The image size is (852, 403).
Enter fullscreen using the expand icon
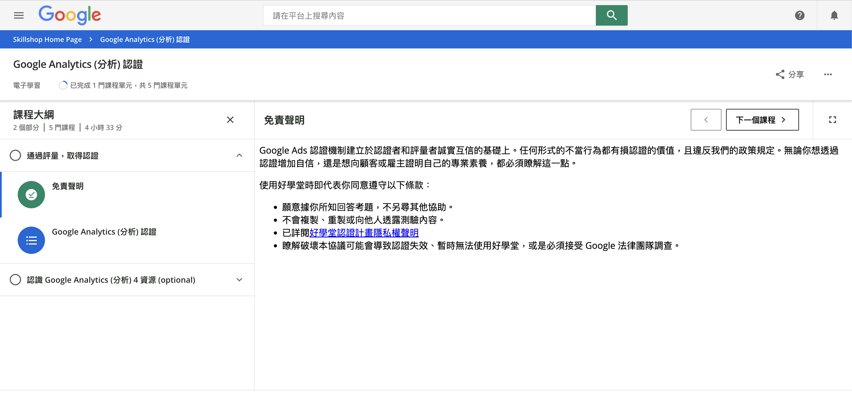(x=832, y=120)
